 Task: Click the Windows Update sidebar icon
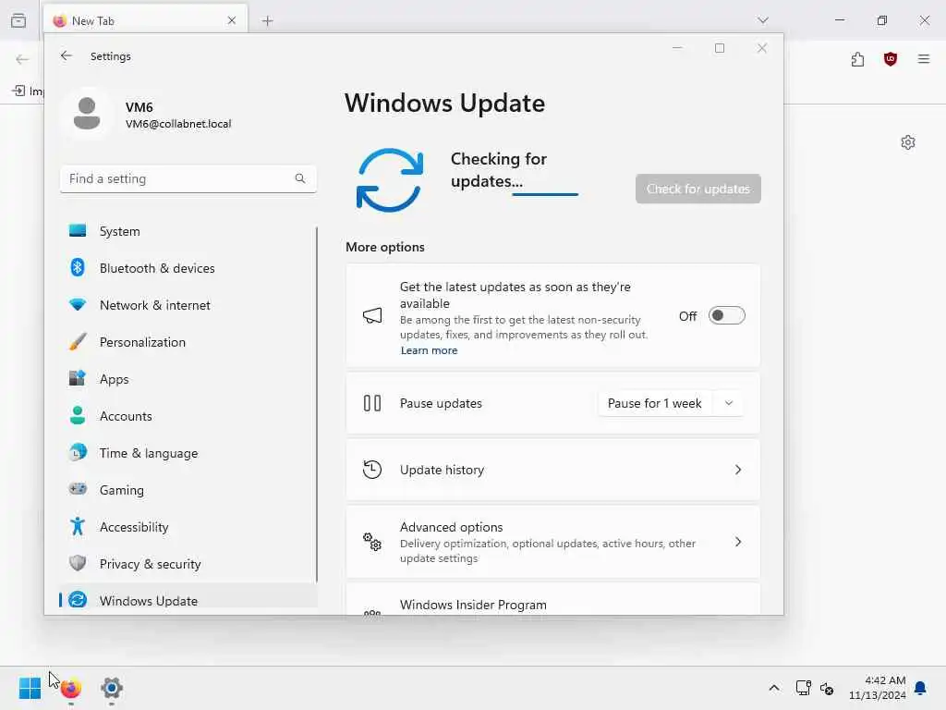(78, 600)
